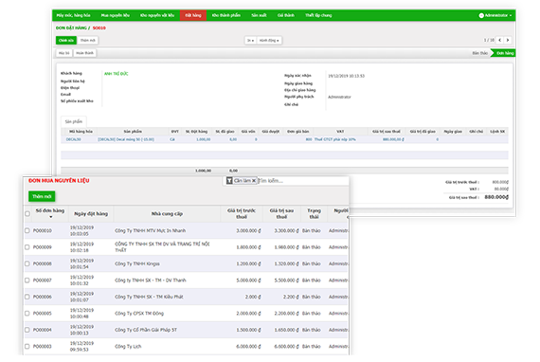Focus the Tìm kiếm search field

(x=303, y=181)
